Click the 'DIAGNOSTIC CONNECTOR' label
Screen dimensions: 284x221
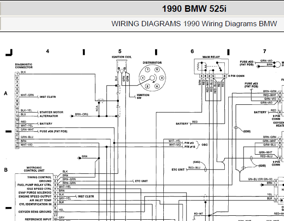click(x=24, y=66)
